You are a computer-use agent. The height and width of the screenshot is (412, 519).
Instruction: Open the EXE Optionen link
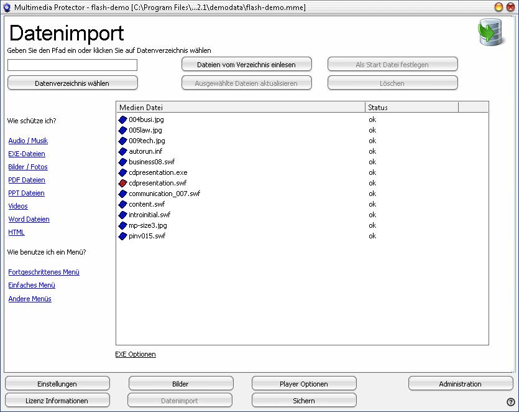(x=135, y=354)
